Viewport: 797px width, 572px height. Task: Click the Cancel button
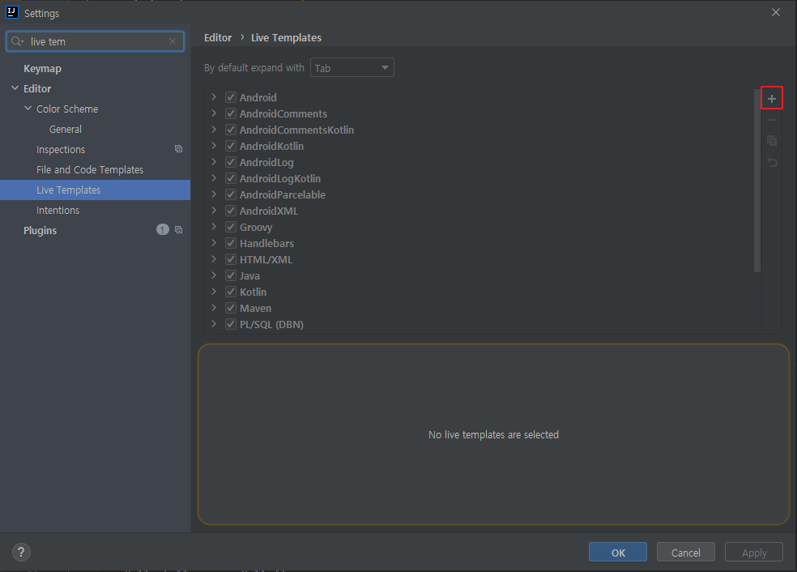pyautogui.click(x=685, y=553)
